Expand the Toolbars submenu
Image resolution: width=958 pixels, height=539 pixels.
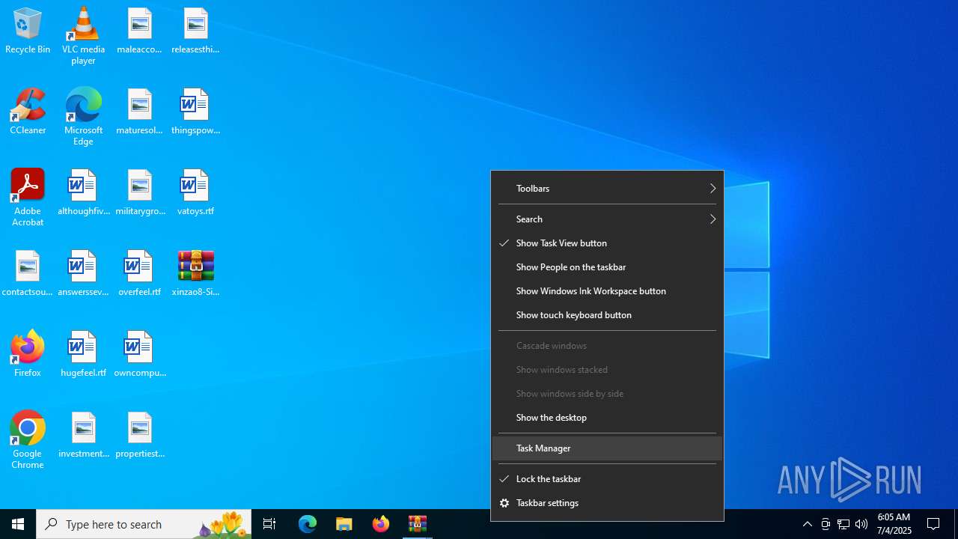click(607, 189)
